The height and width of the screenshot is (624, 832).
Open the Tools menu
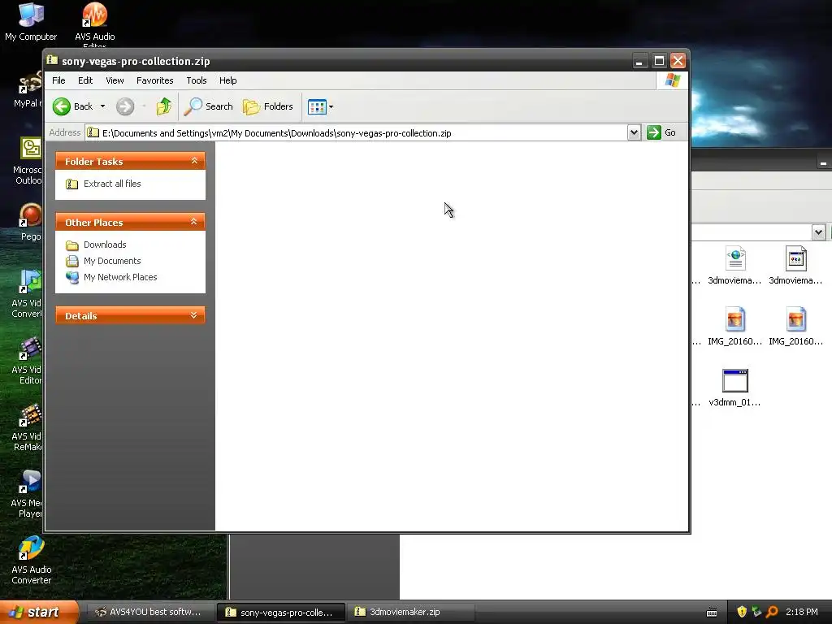click(x=197, y=80)
